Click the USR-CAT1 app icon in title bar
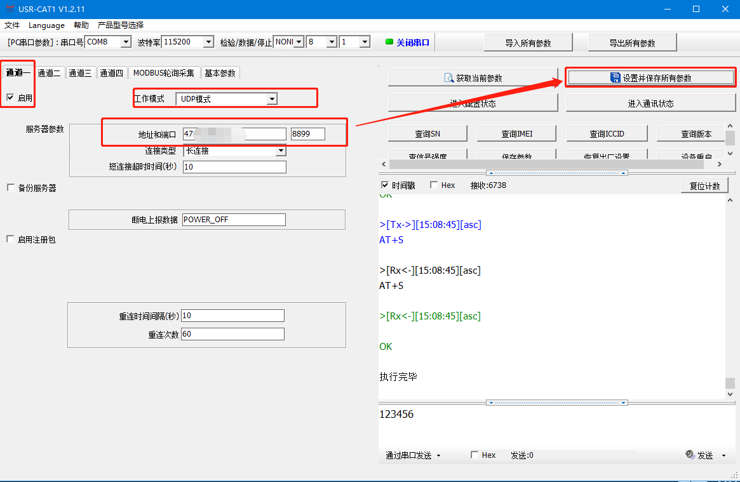The width and height of the screenshot is (740, 482). pos(10,9)
